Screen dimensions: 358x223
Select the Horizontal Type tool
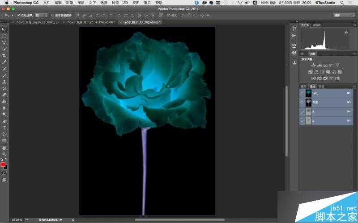[4, 128]
